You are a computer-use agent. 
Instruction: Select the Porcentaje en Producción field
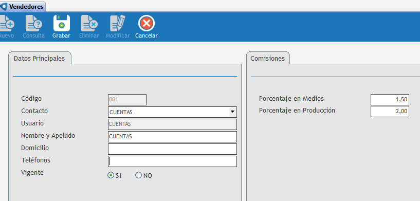(390, 112)
